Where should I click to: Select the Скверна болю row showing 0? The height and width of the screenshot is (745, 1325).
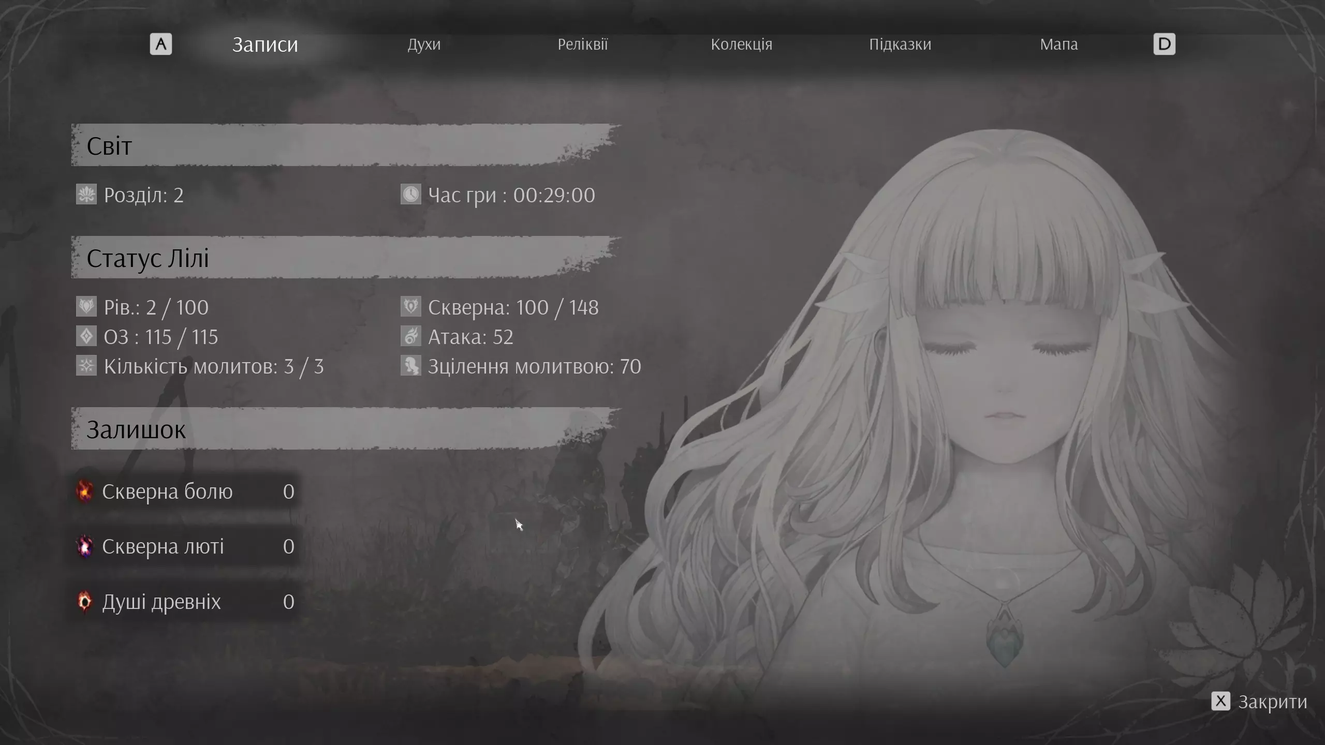point(186,491)
